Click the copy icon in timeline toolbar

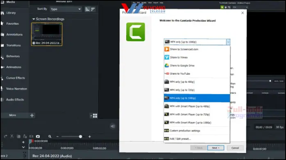click(x=18, y=136)
